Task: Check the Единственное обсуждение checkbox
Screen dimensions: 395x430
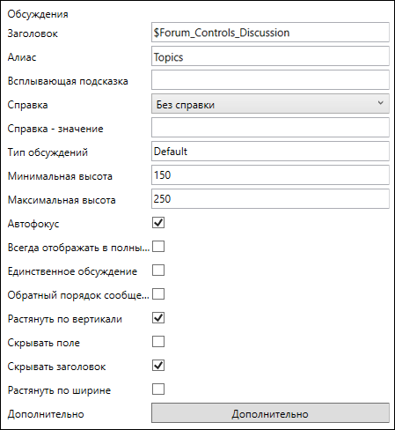Action: [x=158, y=271]
